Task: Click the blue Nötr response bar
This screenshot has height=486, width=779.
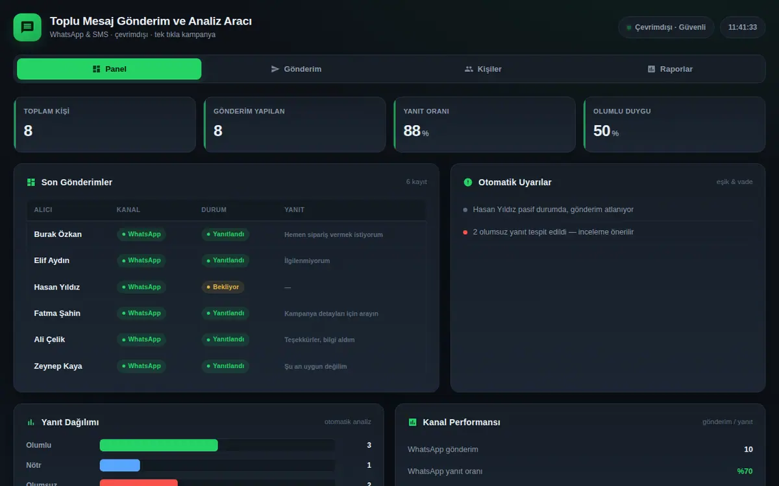Action: (120, 465)
